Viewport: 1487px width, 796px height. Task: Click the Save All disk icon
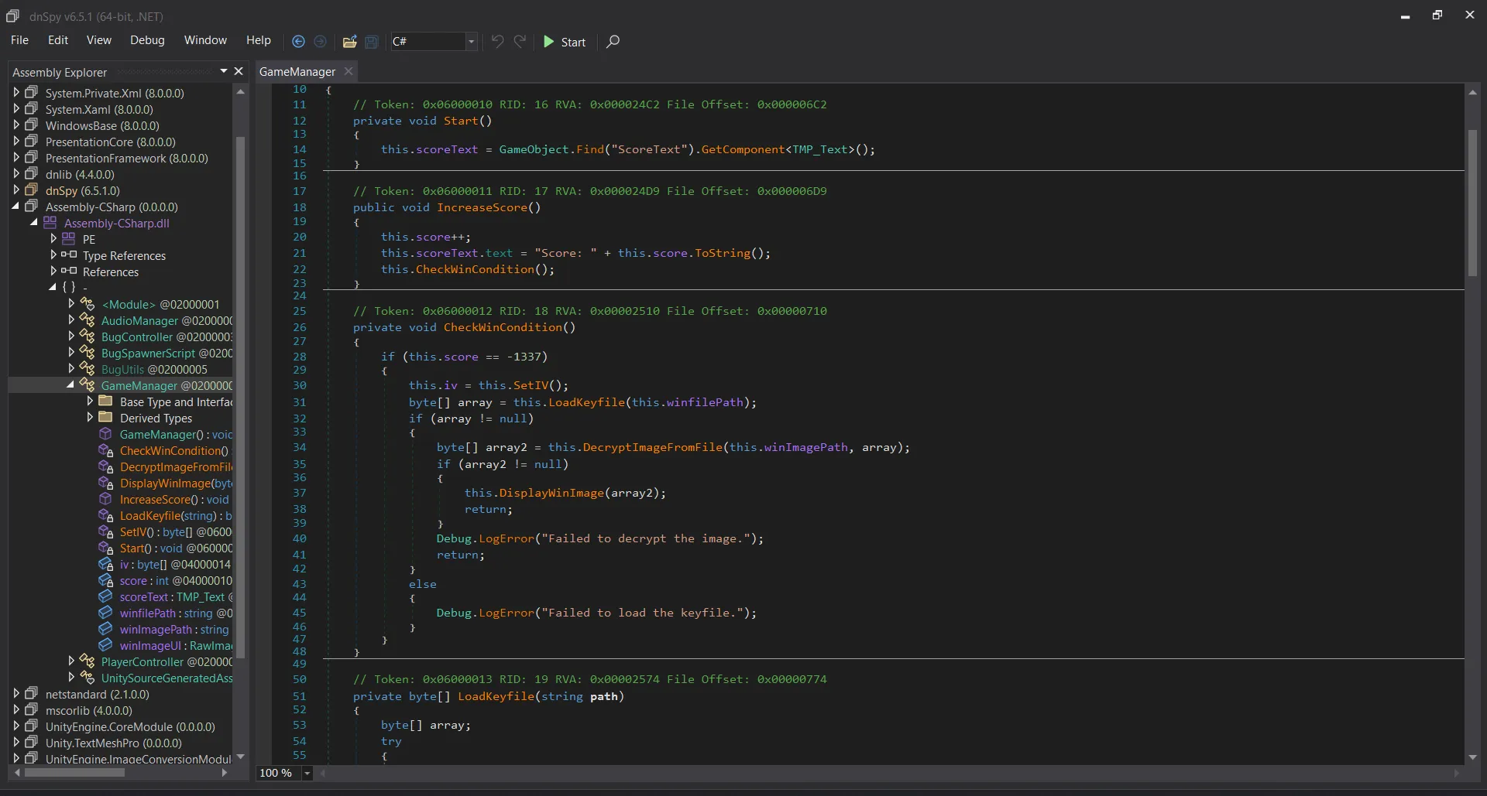(372, 42)
